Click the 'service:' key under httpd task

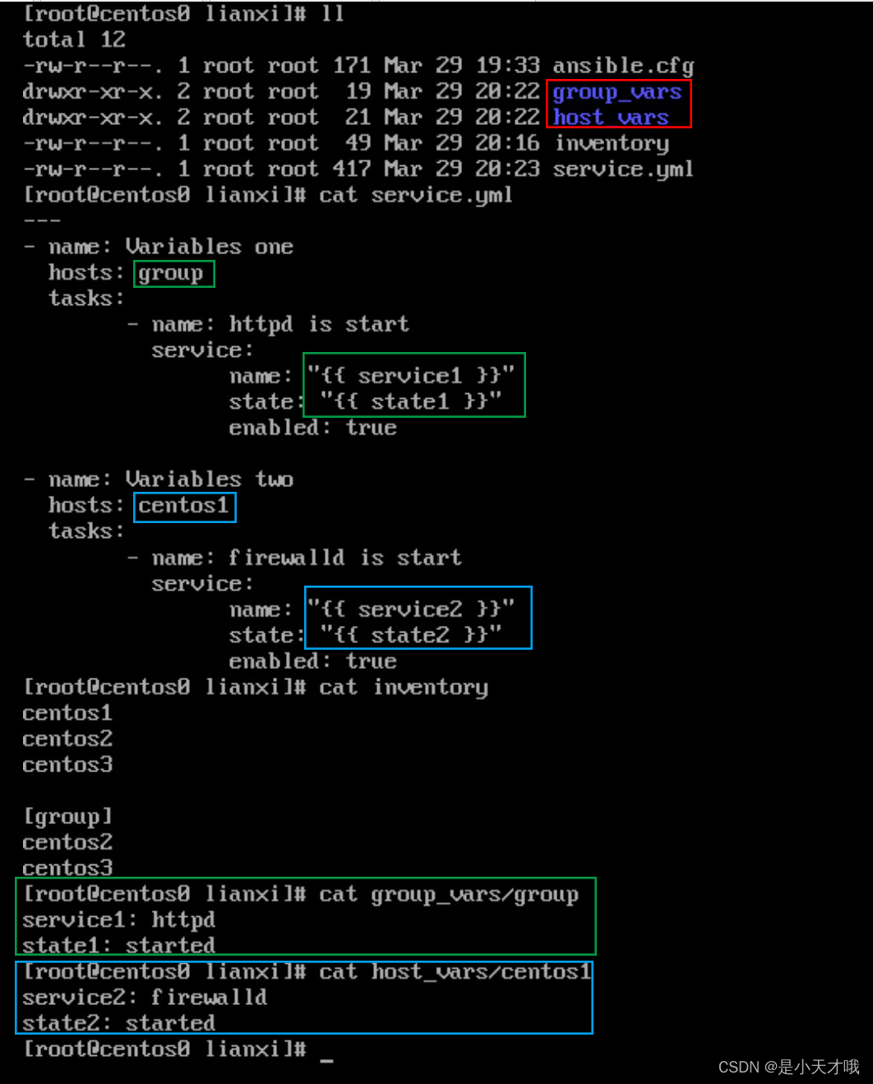click(x=202, y=350)
